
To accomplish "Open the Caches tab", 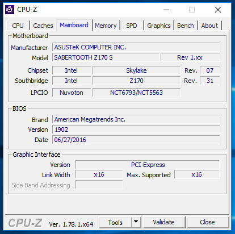I will pos(43,26).
